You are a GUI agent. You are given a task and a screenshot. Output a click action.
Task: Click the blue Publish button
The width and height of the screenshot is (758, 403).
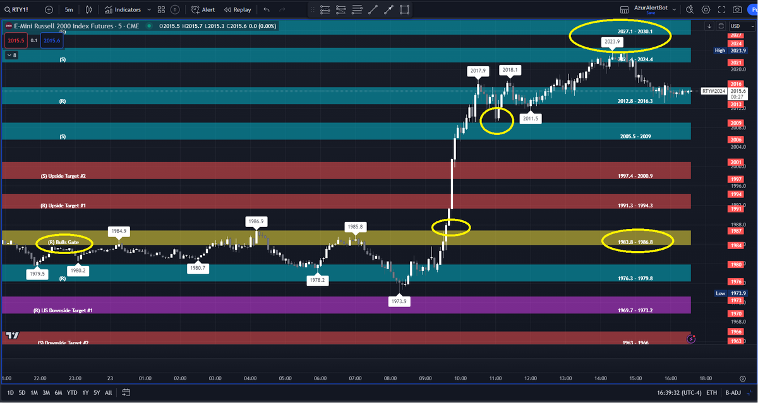753,9
